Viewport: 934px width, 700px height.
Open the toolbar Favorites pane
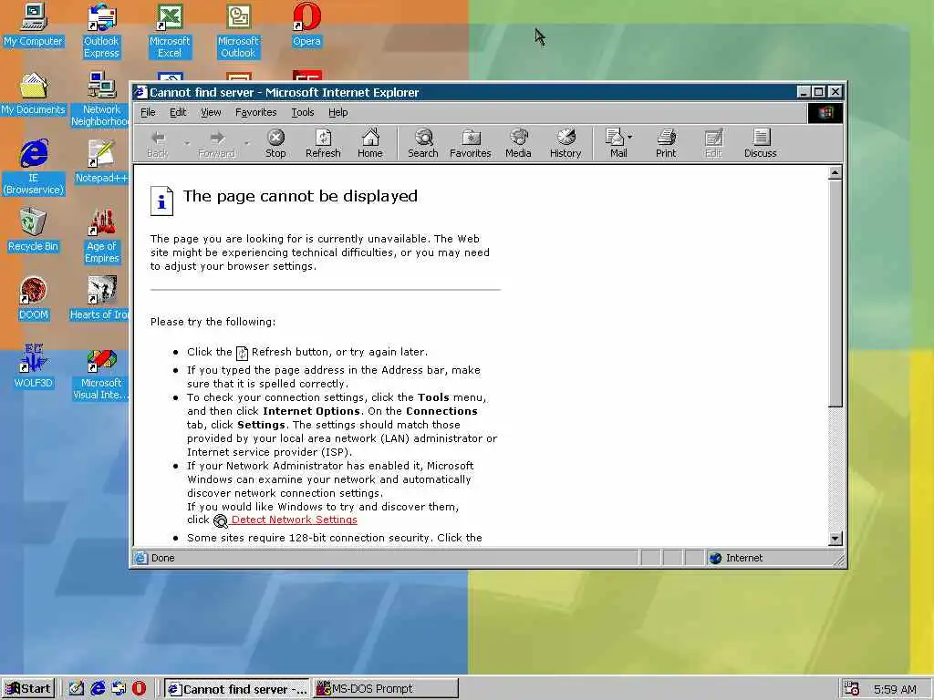470,143
